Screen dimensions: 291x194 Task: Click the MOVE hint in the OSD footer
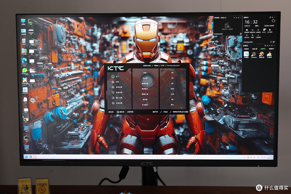(120, 112)
